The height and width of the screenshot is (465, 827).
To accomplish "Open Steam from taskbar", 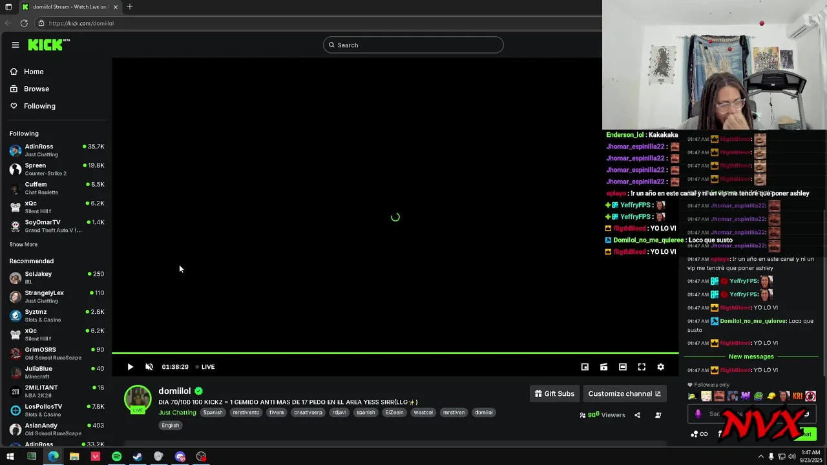I will click(x=138, y=457).
